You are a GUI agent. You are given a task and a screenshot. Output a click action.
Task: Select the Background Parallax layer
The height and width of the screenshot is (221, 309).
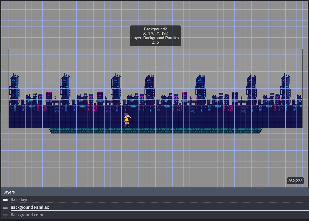(155, 207)
